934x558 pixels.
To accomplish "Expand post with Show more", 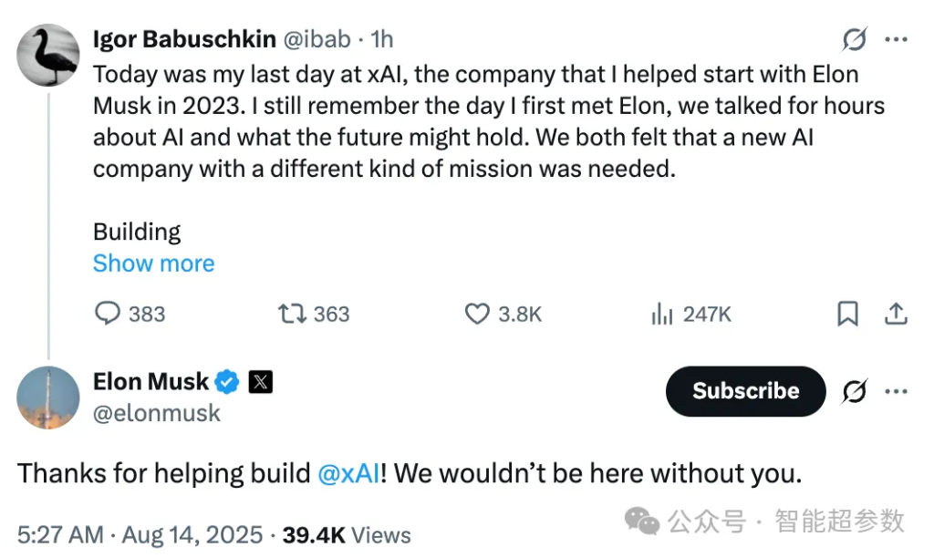I will [x=153, y=263].
